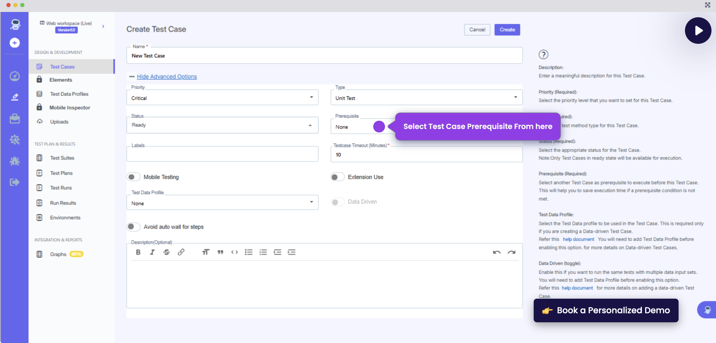
Task: Toggle Avoid auto wait for steps
Action: point(133,227)
